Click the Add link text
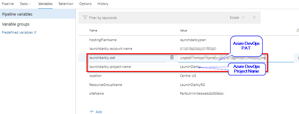Viewport: 299px width, 114px height. click(99, 112)
